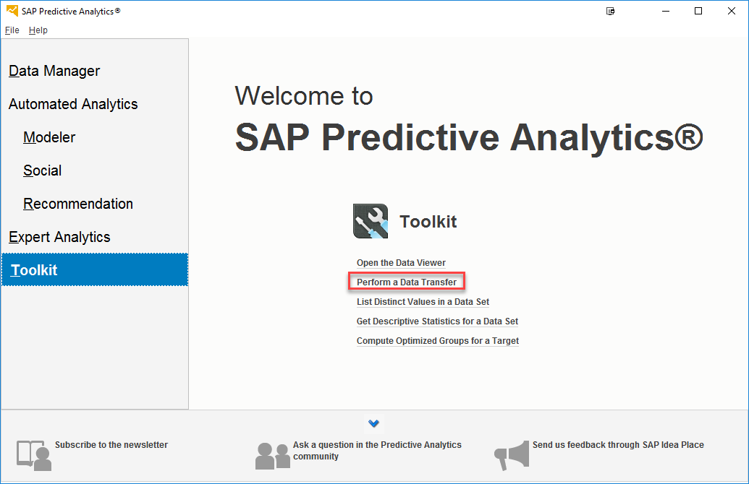The width and height of the screenshot is (749, 484).
Task: Open the Help menu
Action: point(38,30)
